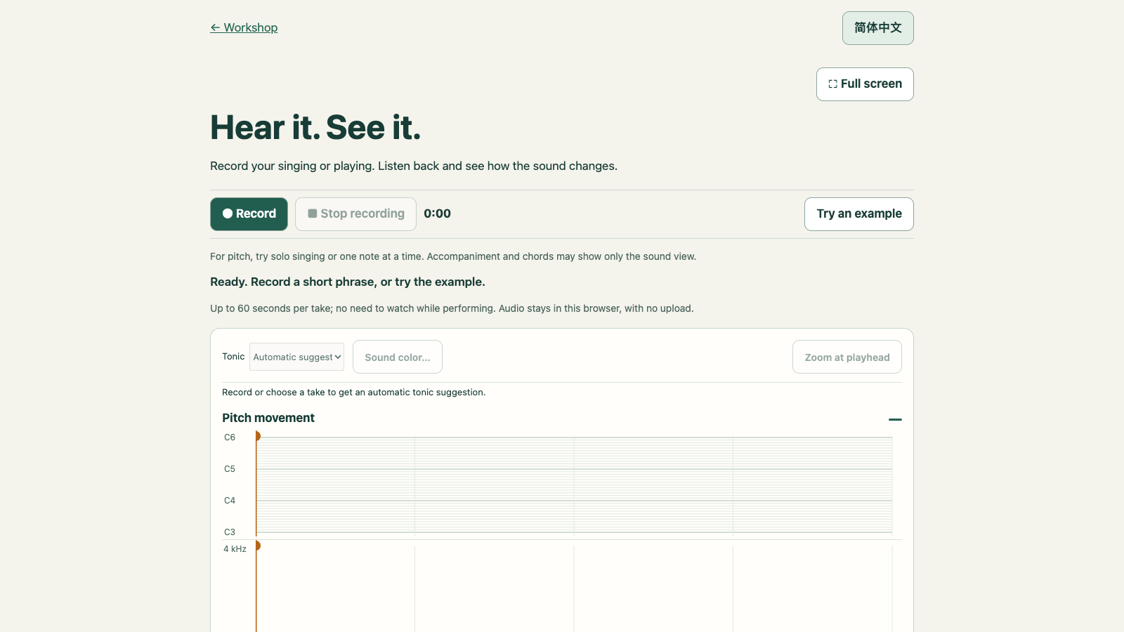Screen dimensions: 1124x632
Task: Open the Tonic Automatic suggest dropdown
Action: coord(296,357)
